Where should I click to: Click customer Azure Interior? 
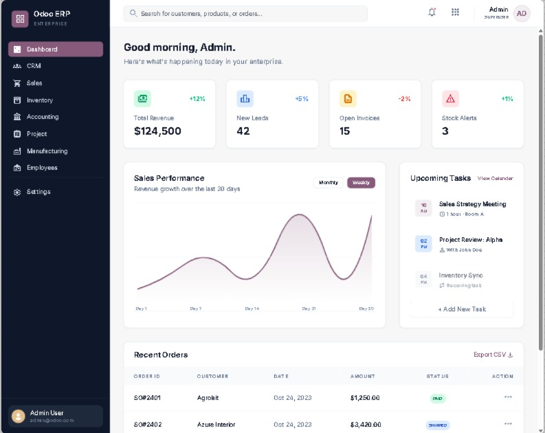216,424
